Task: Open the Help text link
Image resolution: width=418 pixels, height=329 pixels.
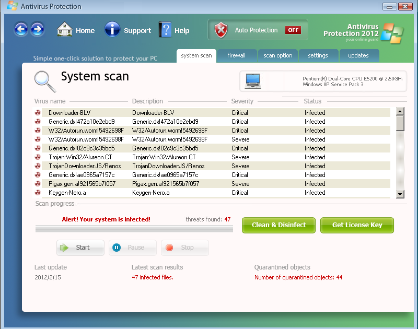Action: (182, 31)
